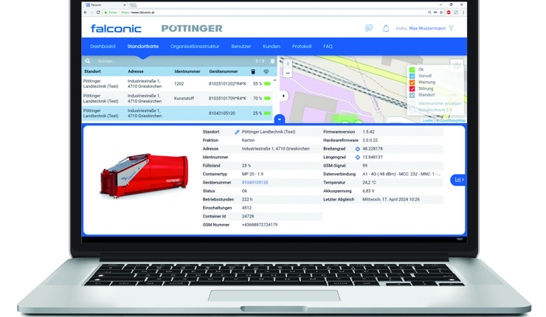The width and height of the screenshot is (546, 317).
Task: Toggle the orange Warnung legend checkbox
Action: (412, 82)
